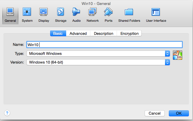
Task: Open the Storage settings section
Action: pyautogui.click(x=61, y=15)
